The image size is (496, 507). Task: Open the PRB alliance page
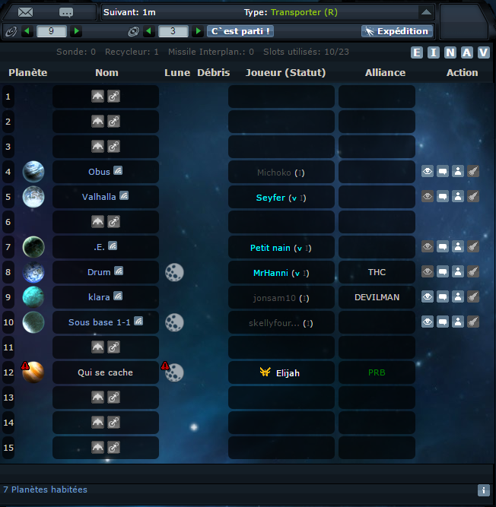coord(377,372)
